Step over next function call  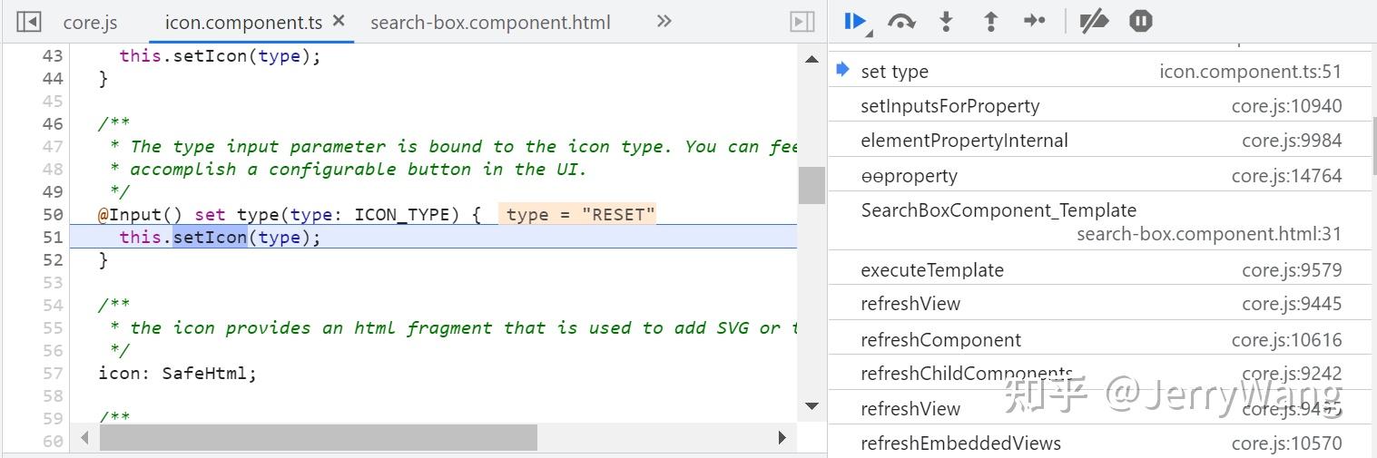[900, 21]
